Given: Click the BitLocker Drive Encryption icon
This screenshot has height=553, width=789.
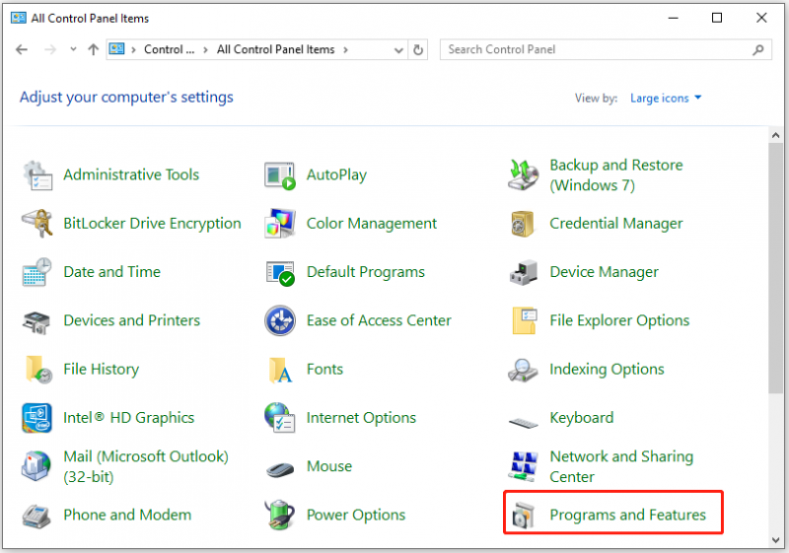Looking at the screenshot, I should (x=36, y=223).
